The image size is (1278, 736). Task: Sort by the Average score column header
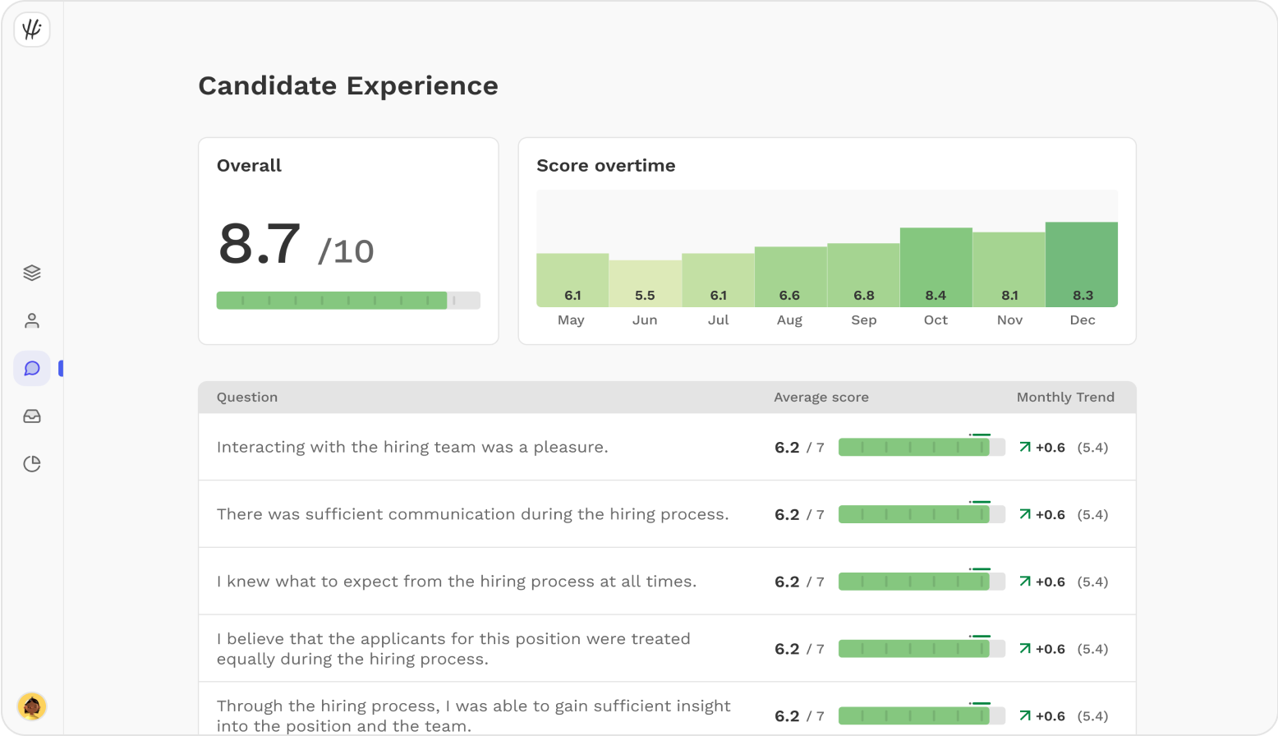click(x=821, y=398)
